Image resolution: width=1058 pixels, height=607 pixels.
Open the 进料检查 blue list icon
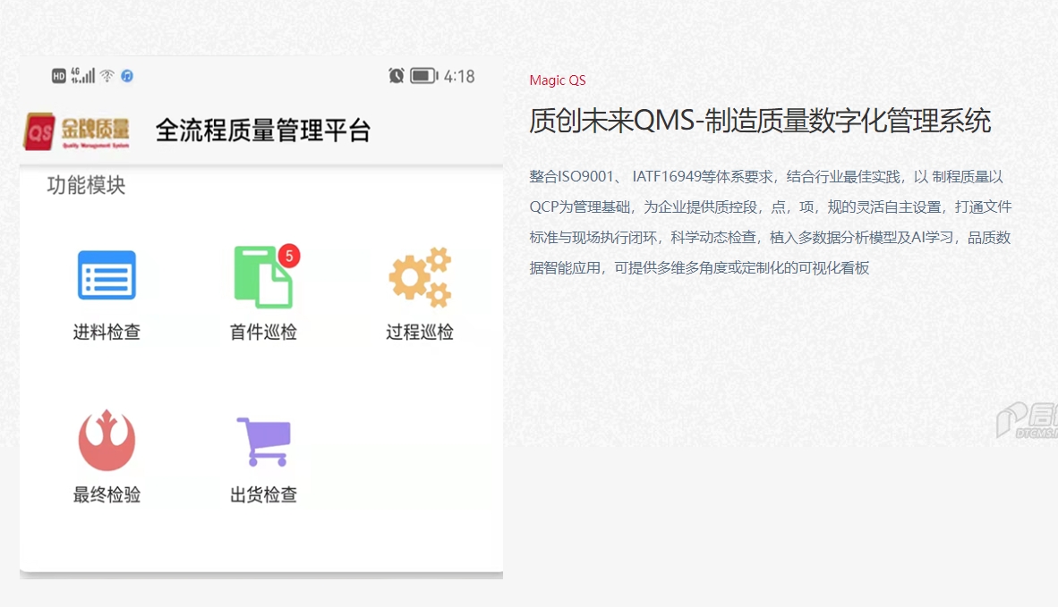pyautogui.click(x=107, y=274)
